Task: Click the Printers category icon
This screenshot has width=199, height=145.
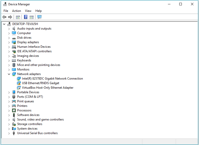Action: [14, 106]
